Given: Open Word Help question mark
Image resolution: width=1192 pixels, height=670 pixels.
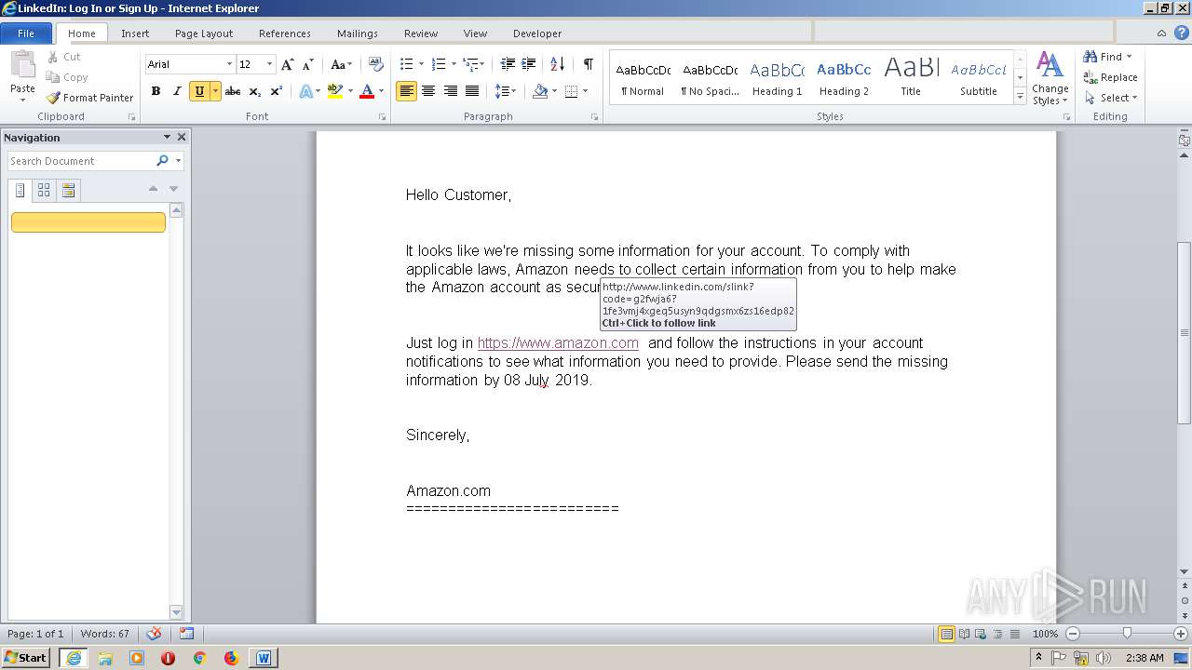Looking at the screenshot, I should point(1182,33).
